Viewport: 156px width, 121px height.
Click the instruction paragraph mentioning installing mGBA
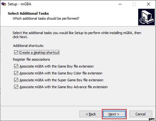pos(77,35)
